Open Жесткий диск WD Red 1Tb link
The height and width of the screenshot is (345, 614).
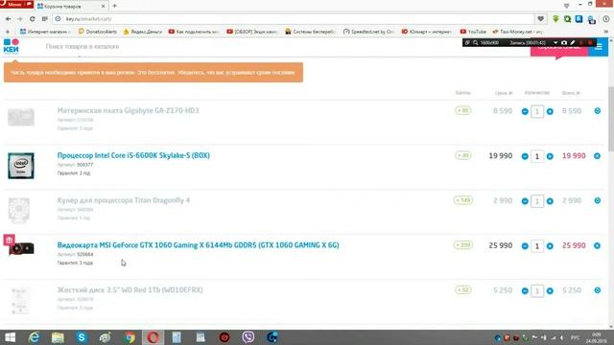pyautogui.click(x=130, y=289)
